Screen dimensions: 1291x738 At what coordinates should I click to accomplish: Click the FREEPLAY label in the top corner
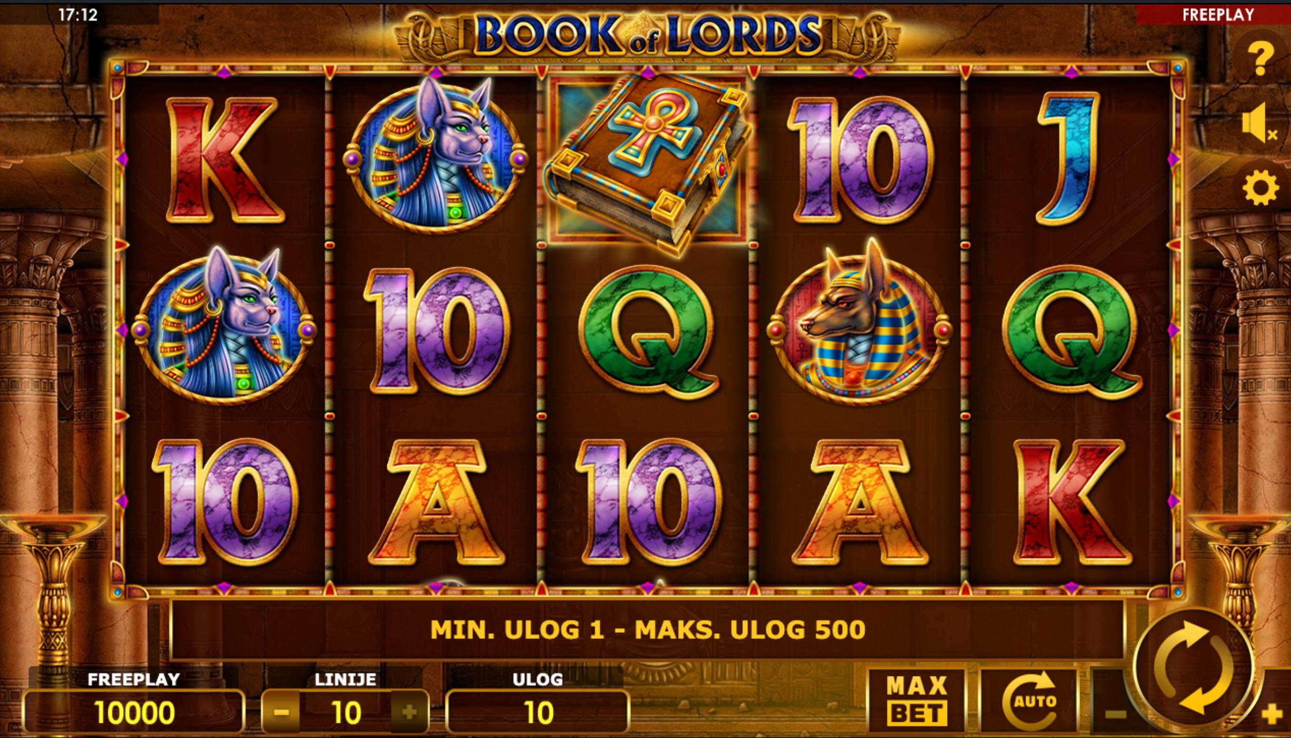(1218, 15)
